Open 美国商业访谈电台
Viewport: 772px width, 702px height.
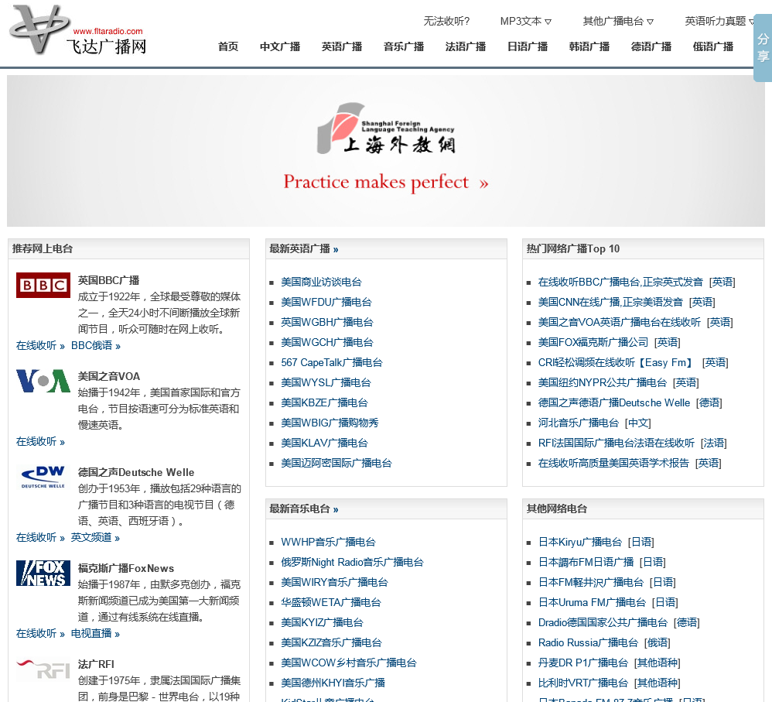(321, 283)
